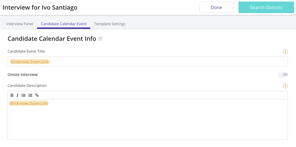
Task: Enable the Onsite Interview switch
Action: [x=283, y=75]
